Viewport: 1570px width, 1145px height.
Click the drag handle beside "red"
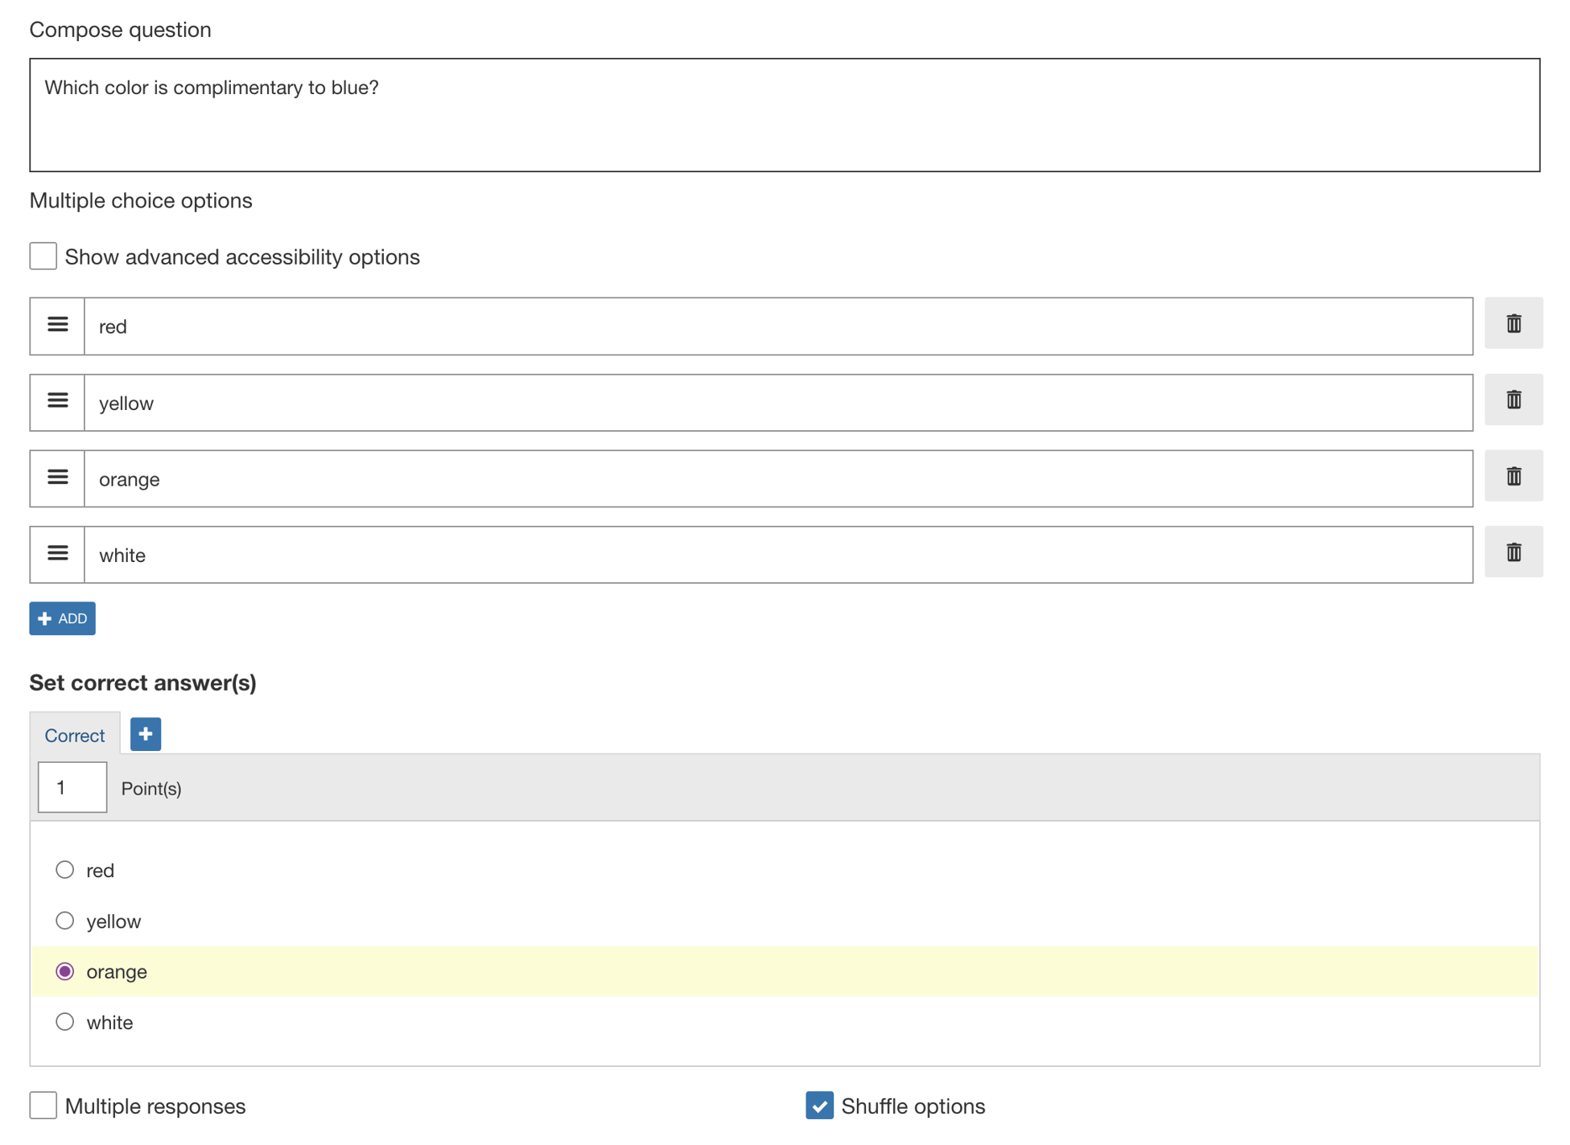point(56,323)
